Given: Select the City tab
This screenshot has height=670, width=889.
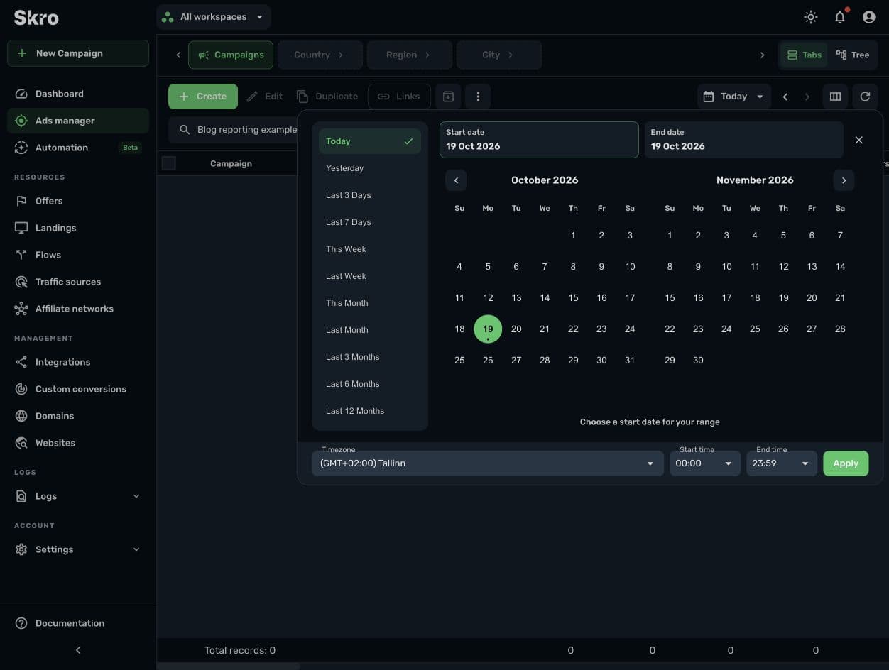Looking at the screenshot, I should click(499, 55).
